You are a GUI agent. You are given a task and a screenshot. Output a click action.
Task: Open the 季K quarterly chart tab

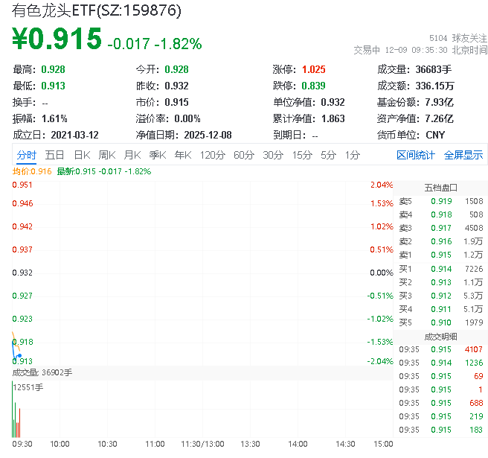coord(157,155)
